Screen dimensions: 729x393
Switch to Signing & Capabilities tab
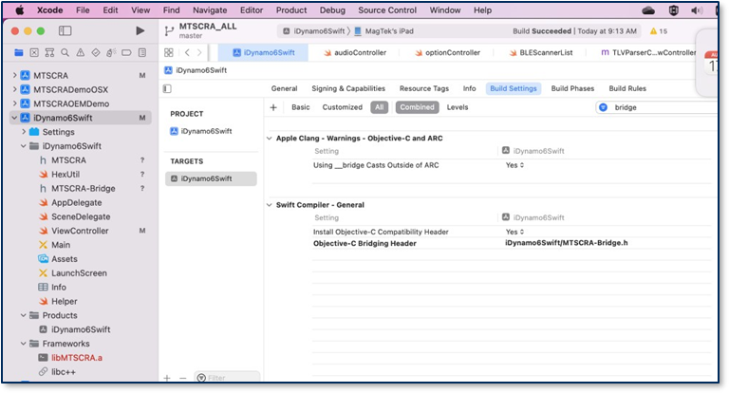click(x=348, y=88)
